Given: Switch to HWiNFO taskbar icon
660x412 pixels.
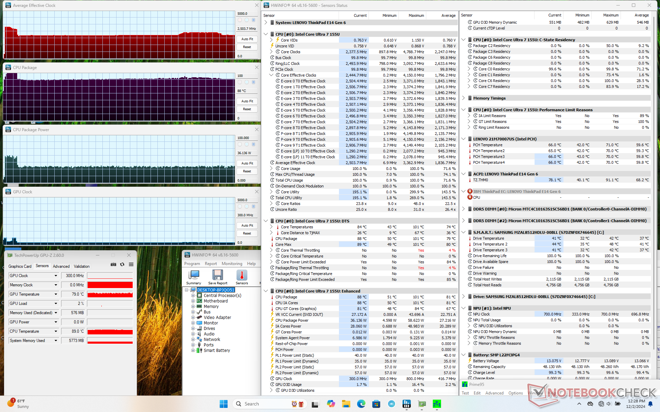Looking at the screenshot, I should 406,404.
